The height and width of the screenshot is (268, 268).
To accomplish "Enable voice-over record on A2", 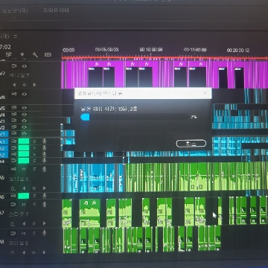I will coord(45,148).
